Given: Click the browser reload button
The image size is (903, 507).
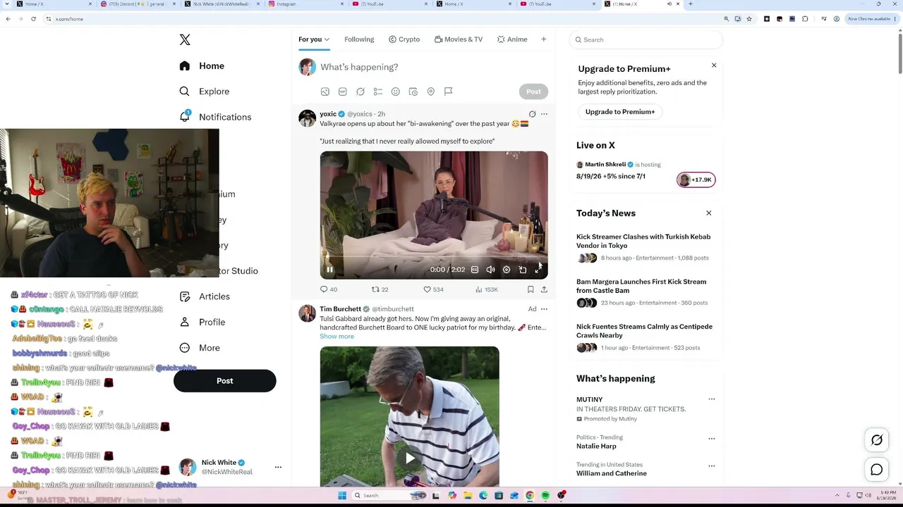Looking at the screenshot, I should coord(33,19).
